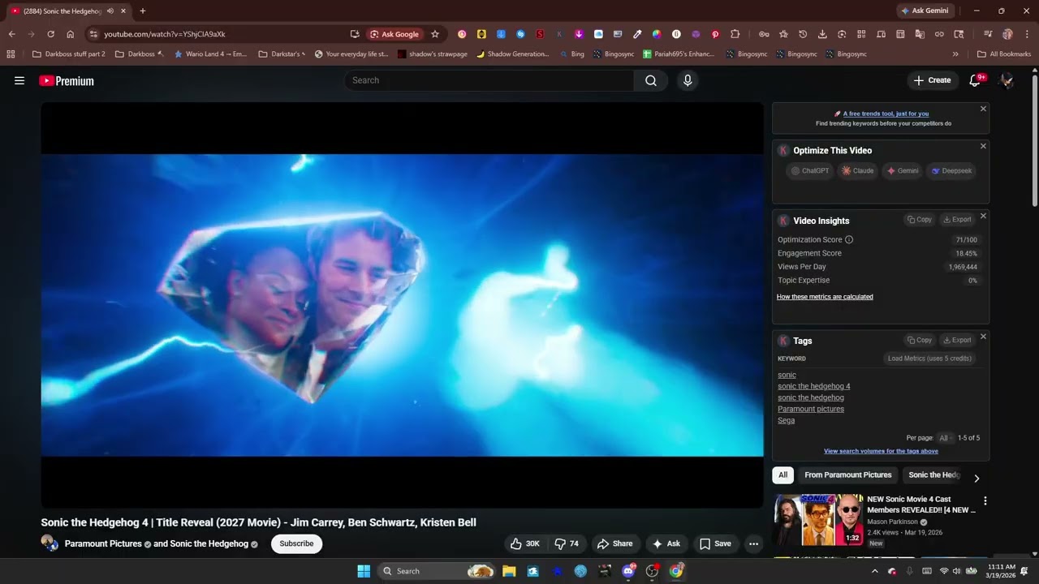Open Darkboss stuff part 2 bookmark folder
Screen dimensions: 1039x584
pos(68,54)
